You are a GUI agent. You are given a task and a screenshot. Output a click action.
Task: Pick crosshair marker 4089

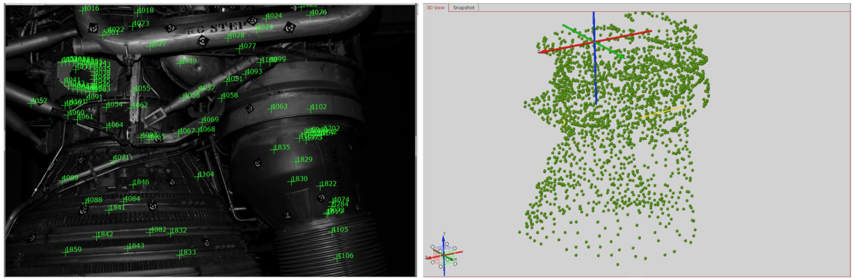[61, 179]
